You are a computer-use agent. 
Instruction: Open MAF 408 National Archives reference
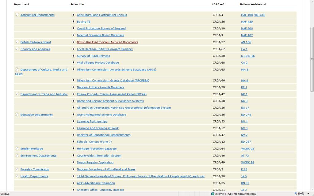coord(247,15)
